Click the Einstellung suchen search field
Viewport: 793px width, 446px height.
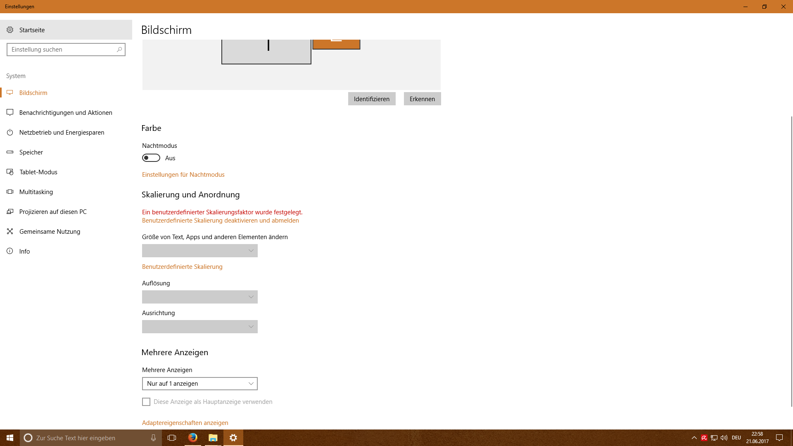click(62, 50)
